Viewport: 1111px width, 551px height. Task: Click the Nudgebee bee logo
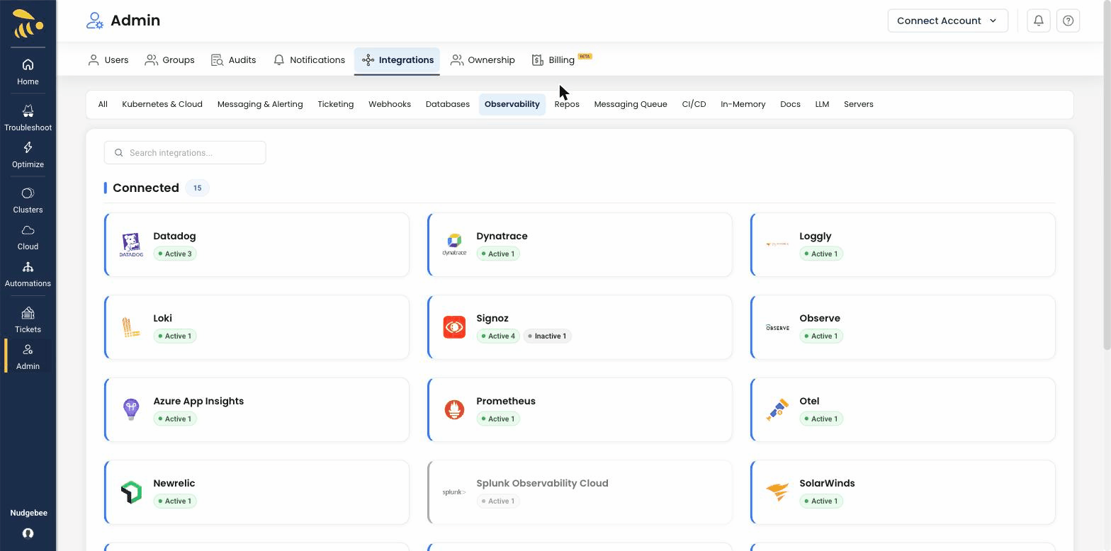(x=28, y=24)
